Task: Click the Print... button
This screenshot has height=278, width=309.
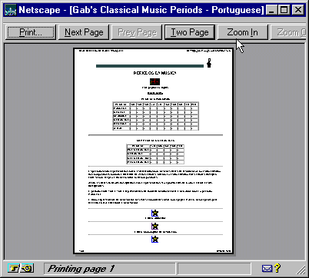Action: pyautogui.click(x=31, y=32)
